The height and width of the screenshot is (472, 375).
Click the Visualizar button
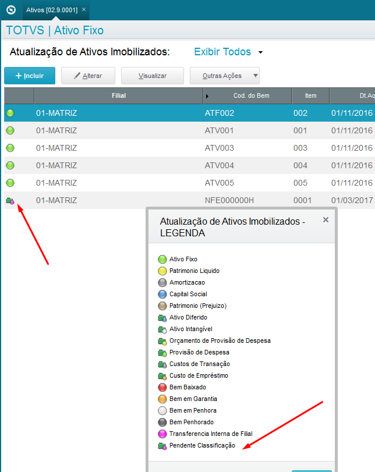click(x=153, y=76)
